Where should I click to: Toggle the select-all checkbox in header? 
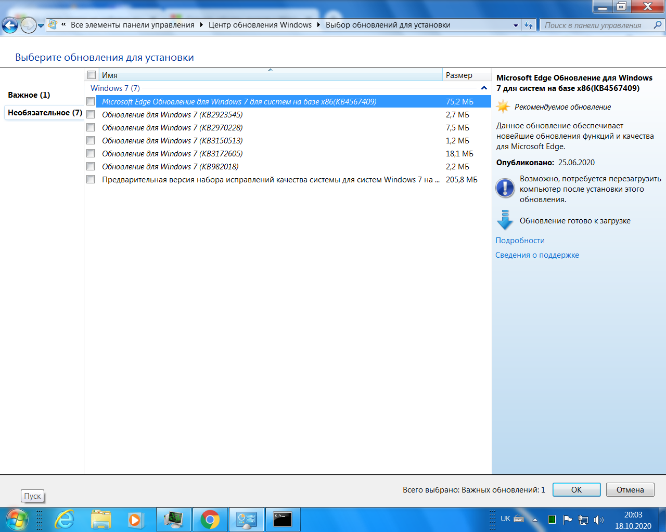[92, 75]
